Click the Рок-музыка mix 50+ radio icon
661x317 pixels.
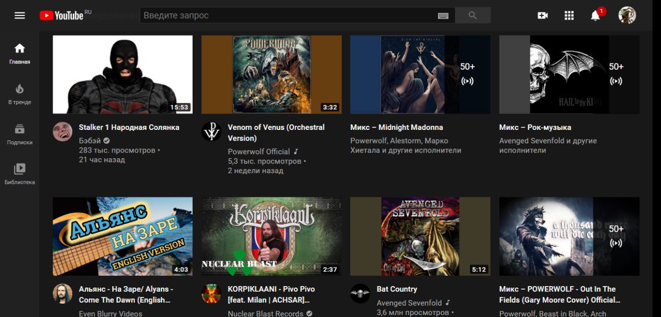[616, 81]
